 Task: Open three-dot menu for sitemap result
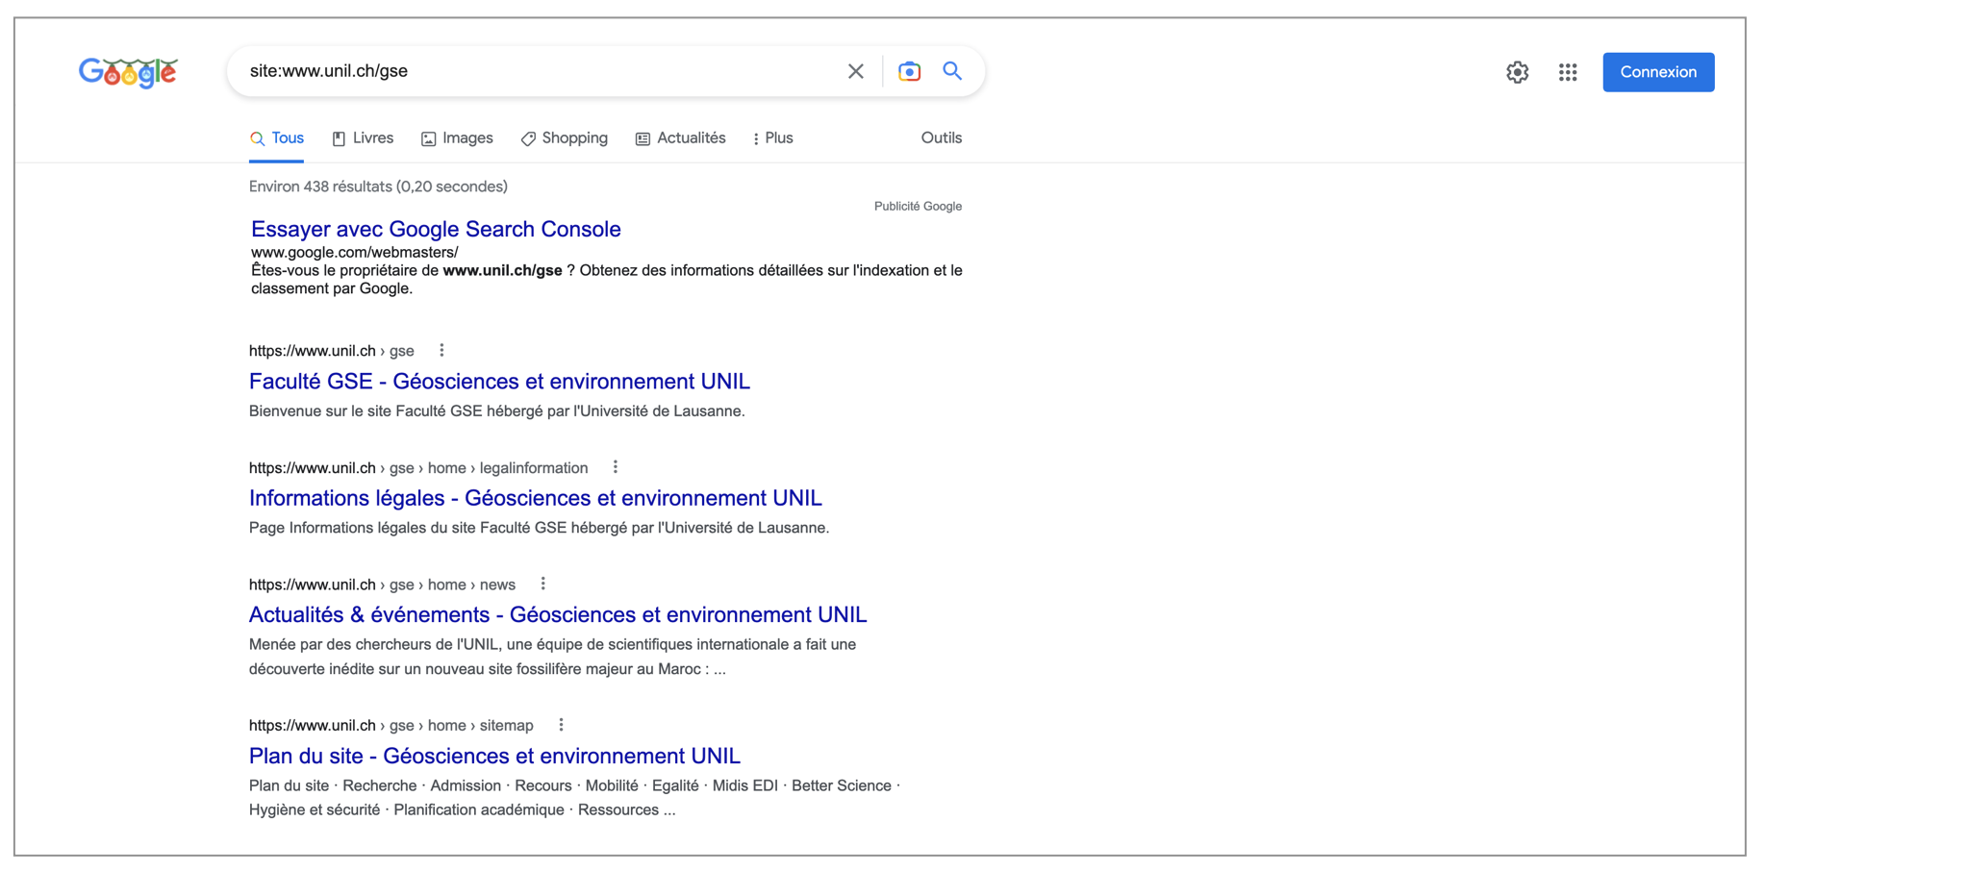(561, 725)
